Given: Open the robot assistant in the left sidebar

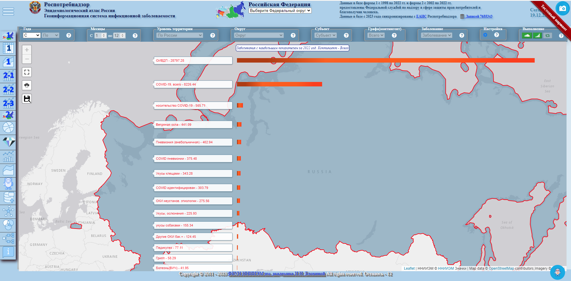Looking at the screenshot, I should click(x=8, y=184).
